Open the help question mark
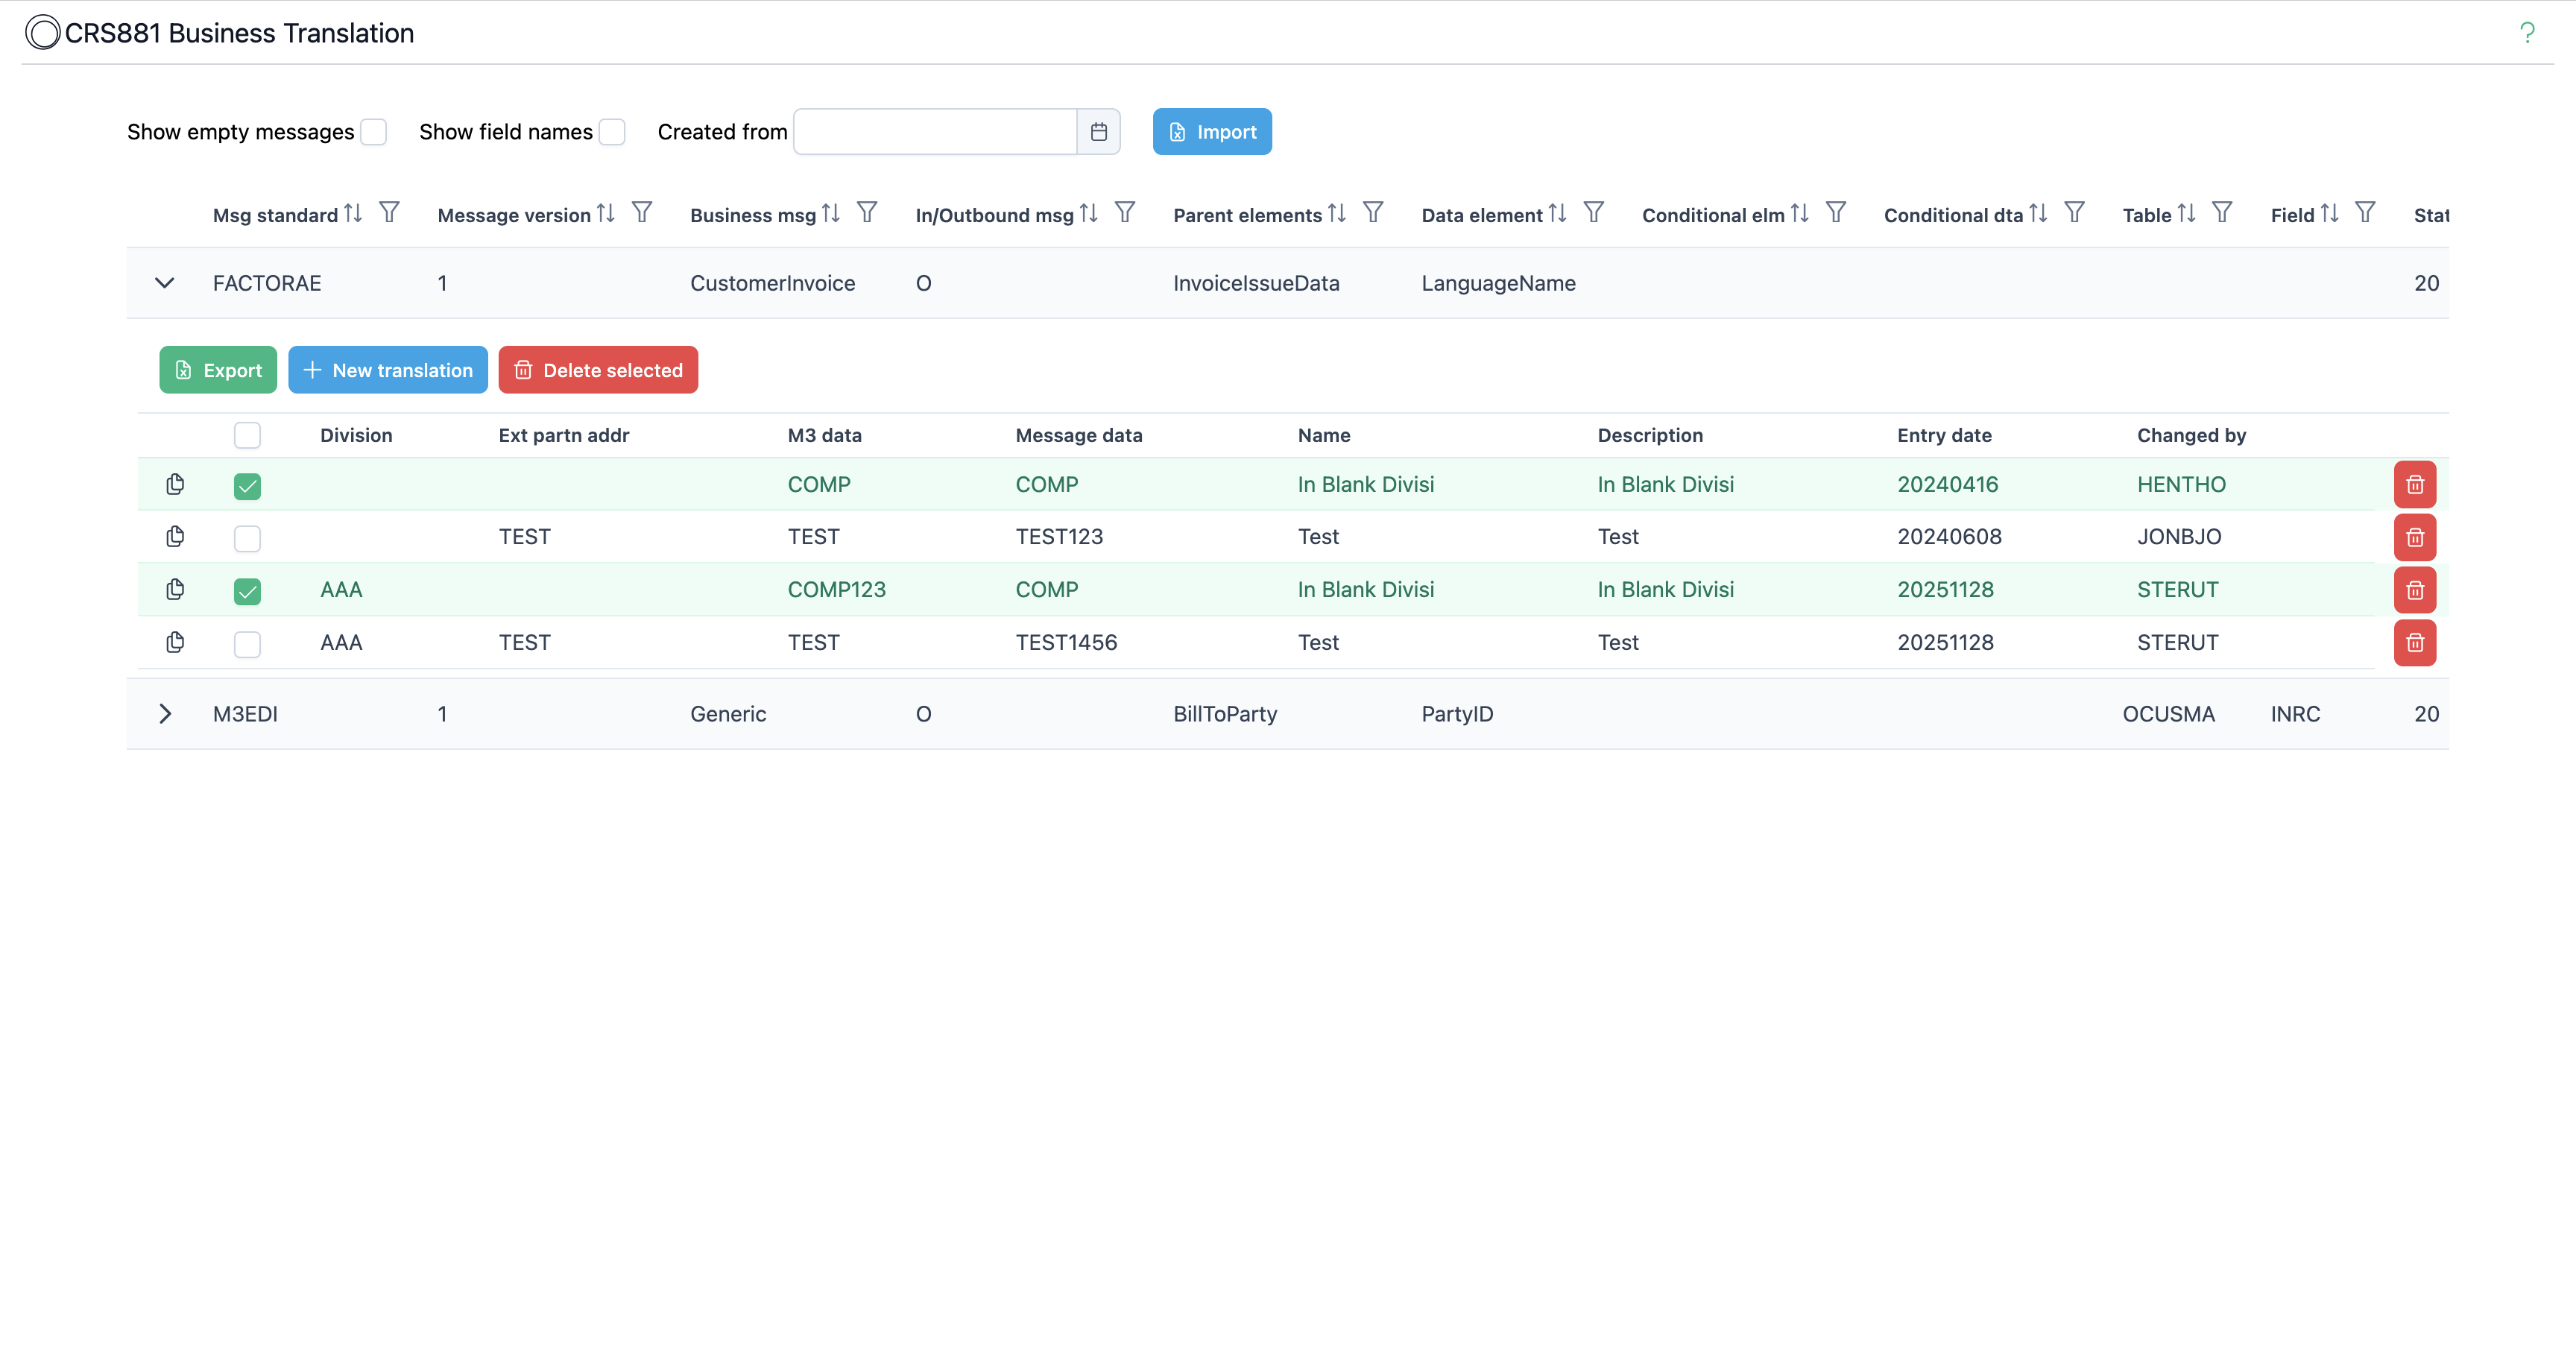Screen dimensions: 2576x1367 click(x=2528, y=31)
